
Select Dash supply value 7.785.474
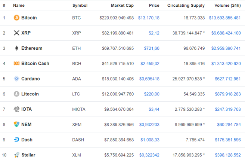tap(195, 140)
